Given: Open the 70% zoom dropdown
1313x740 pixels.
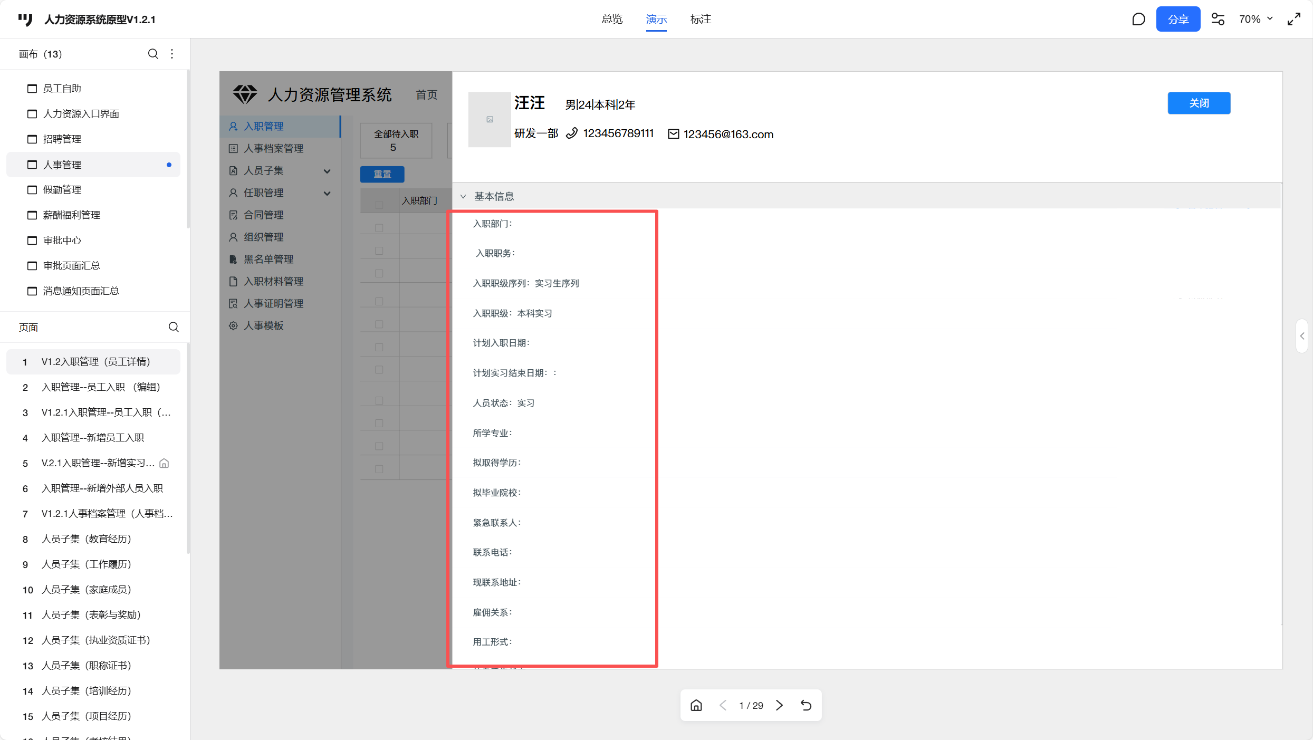Looking at the screenshot, I should click(x=1256, y=20).
